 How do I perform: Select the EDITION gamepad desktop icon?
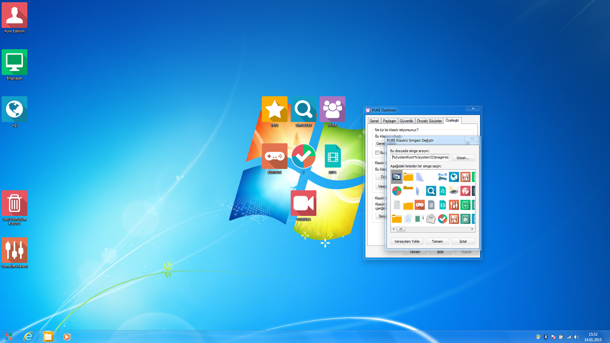point(274,159)
